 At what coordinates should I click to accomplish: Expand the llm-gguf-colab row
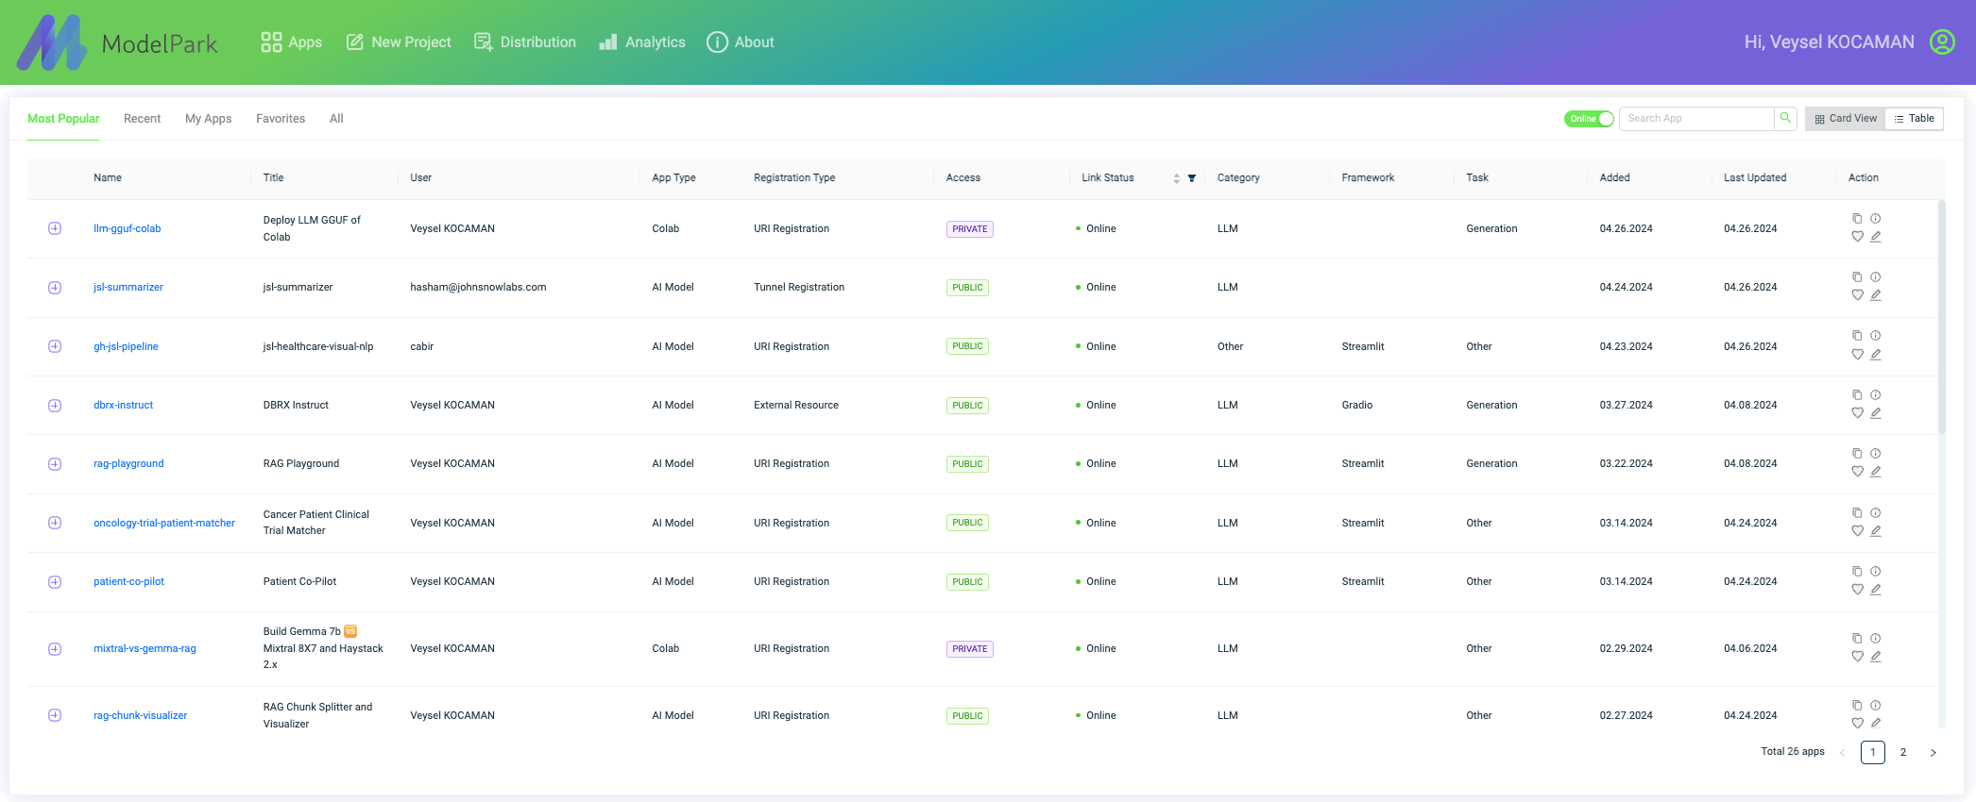coord(55,228)
